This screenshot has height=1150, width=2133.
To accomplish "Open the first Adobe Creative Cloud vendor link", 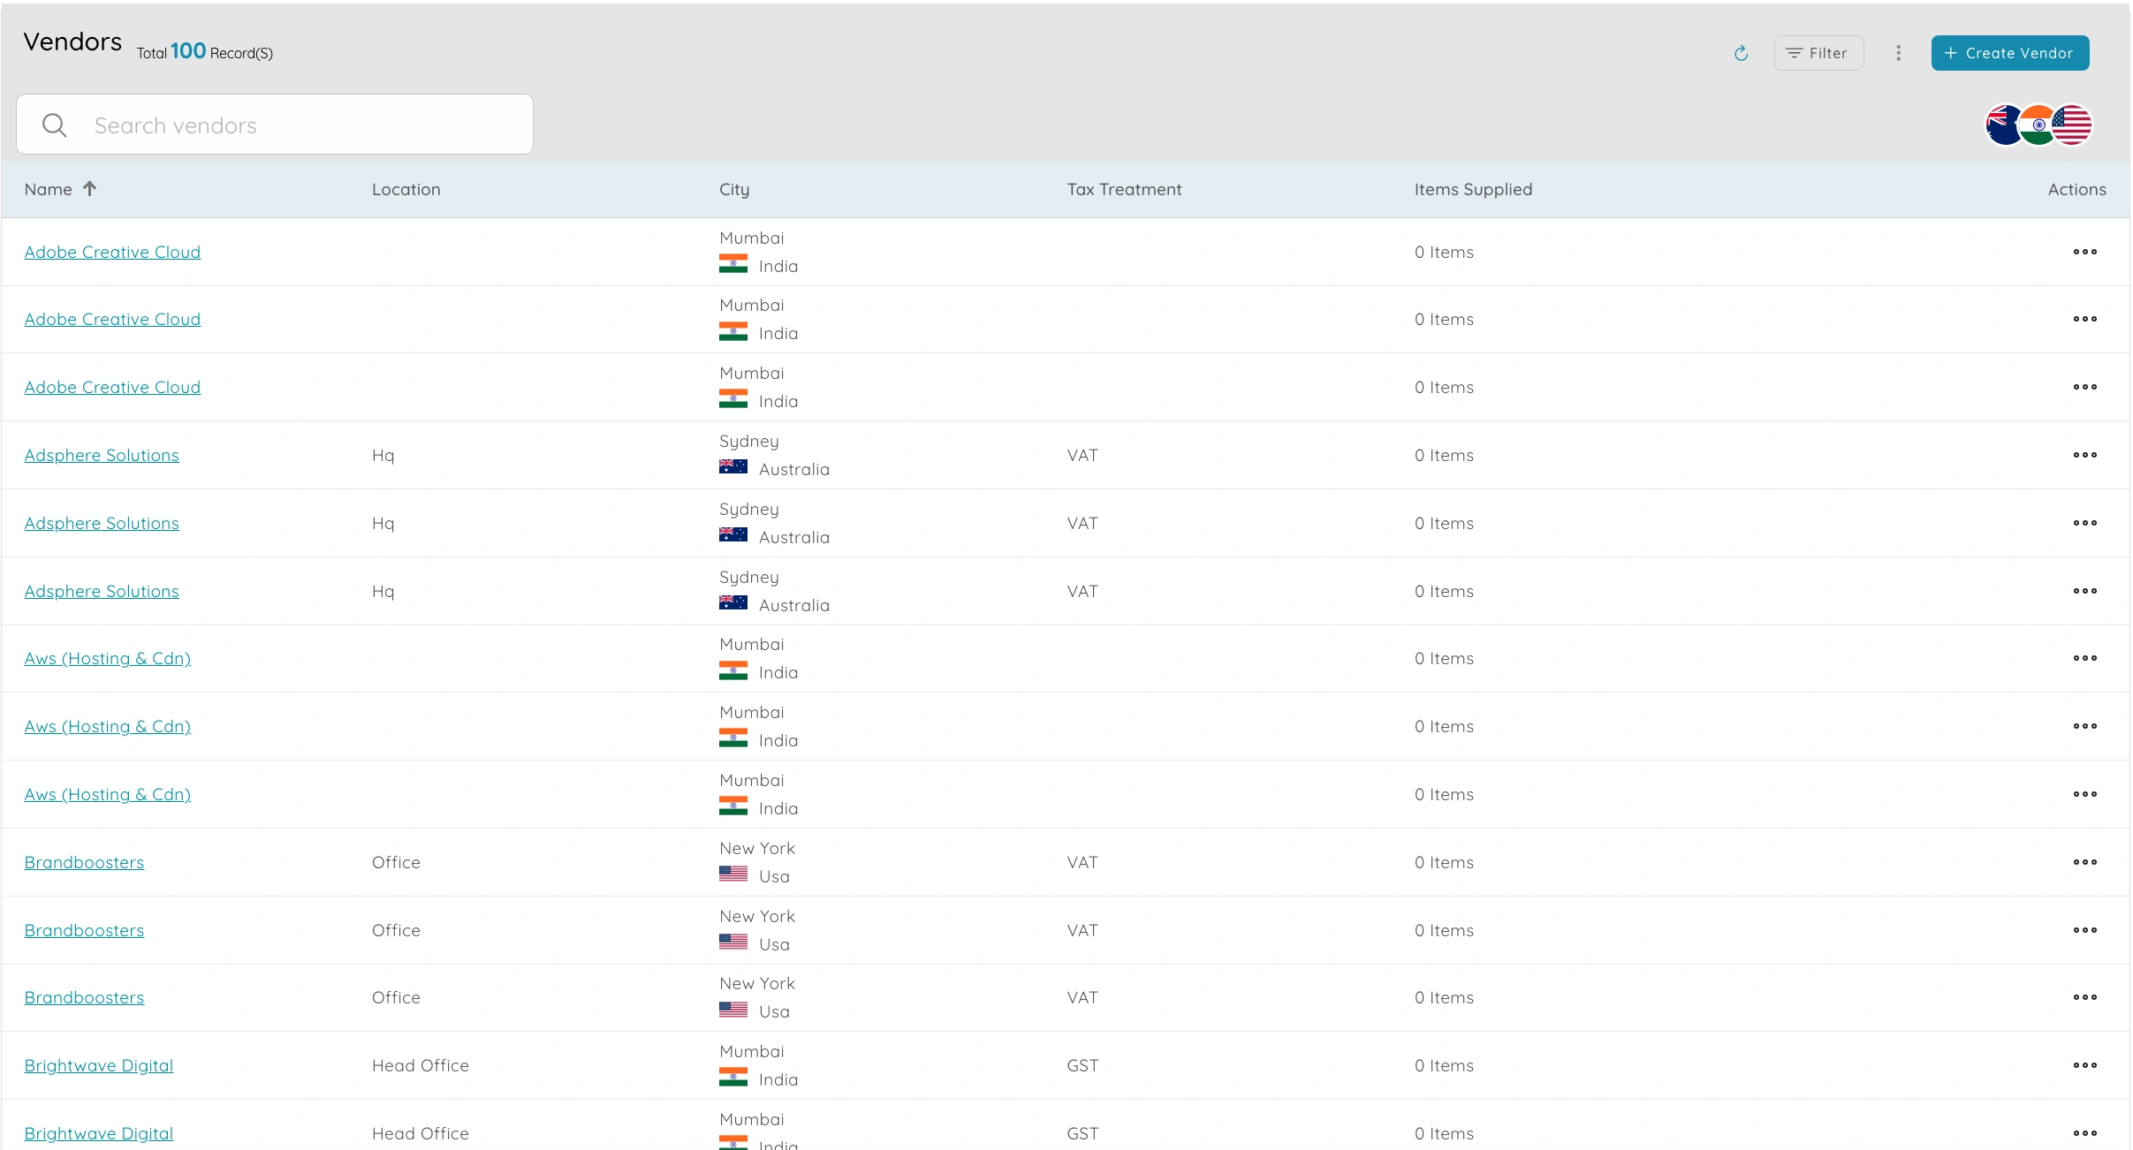I will tap(112, 252).
